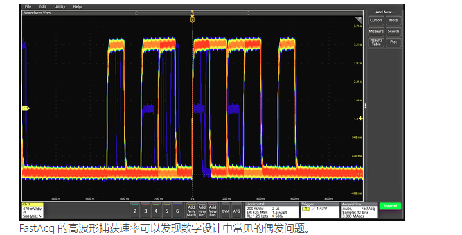Add a Results Table
462x235 pixels.
(x=376, y=42)
